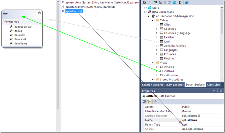Image resolution: width=225 pixels, height=133 pixels.
Task: Switch to the Class View tab
Action: (x=214, y=85)
